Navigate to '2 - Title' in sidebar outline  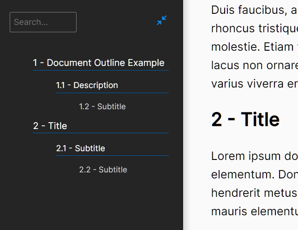pos(50,126)
